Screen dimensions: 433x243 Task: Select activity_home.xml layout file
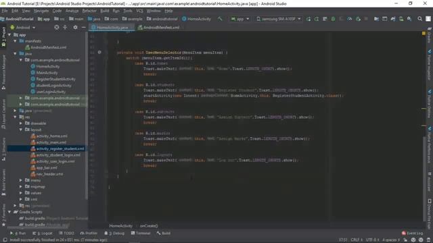click(49, 136)
